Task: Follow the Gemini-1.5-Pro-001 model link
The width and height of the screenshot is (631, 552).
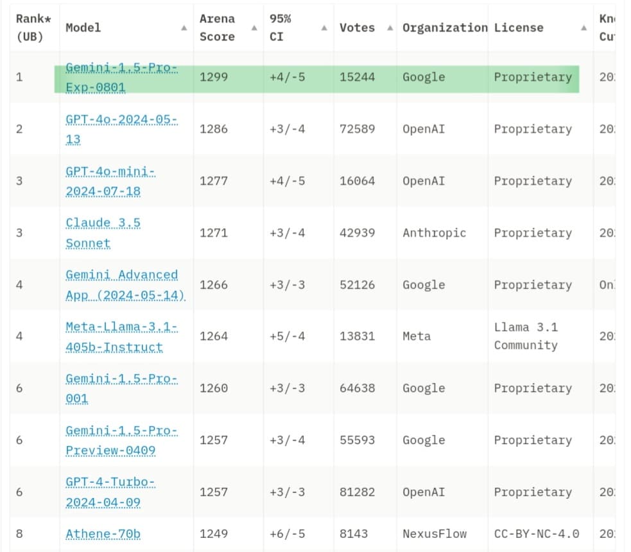Action: pyautogui.click(x=121, y=388)
